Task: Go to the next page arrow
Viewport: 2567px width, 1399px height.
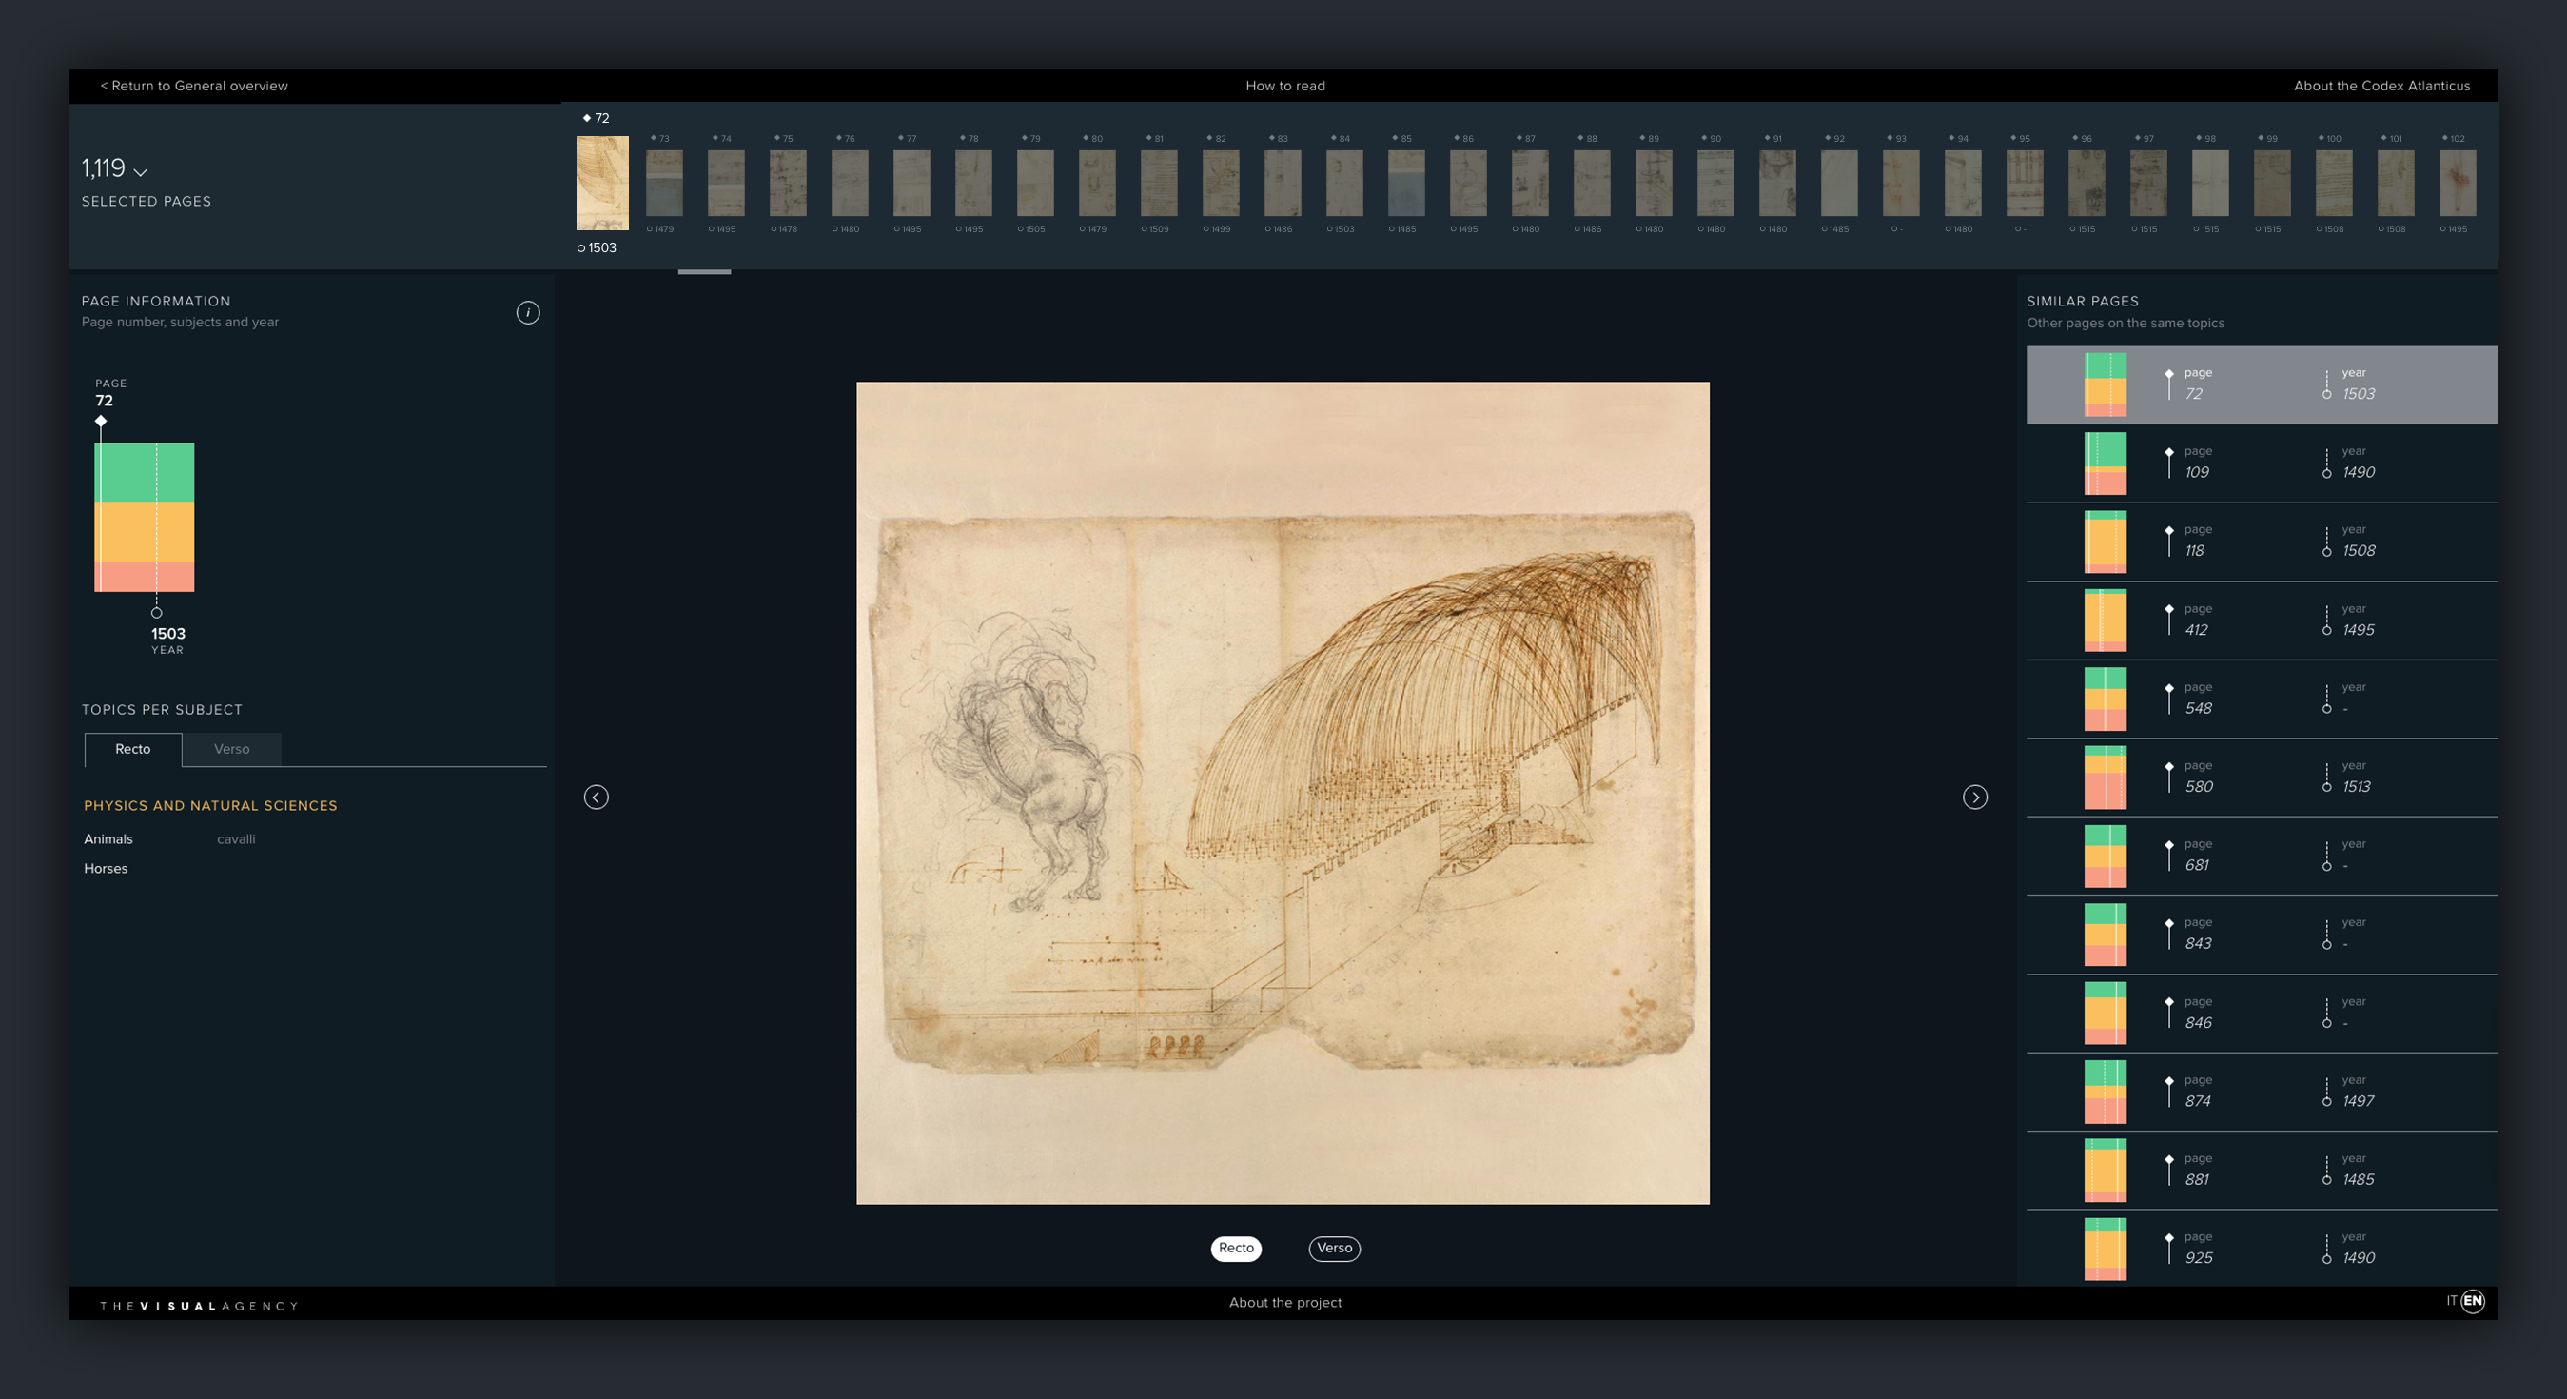Action: (1974, 798)
